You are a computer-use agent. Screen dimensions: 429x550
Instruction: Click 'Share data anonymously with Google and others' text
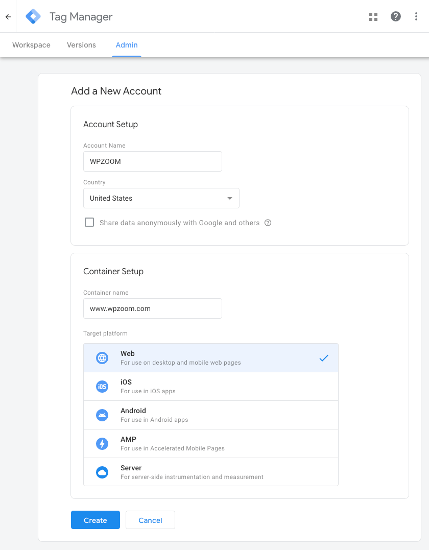tap(180, 223)
